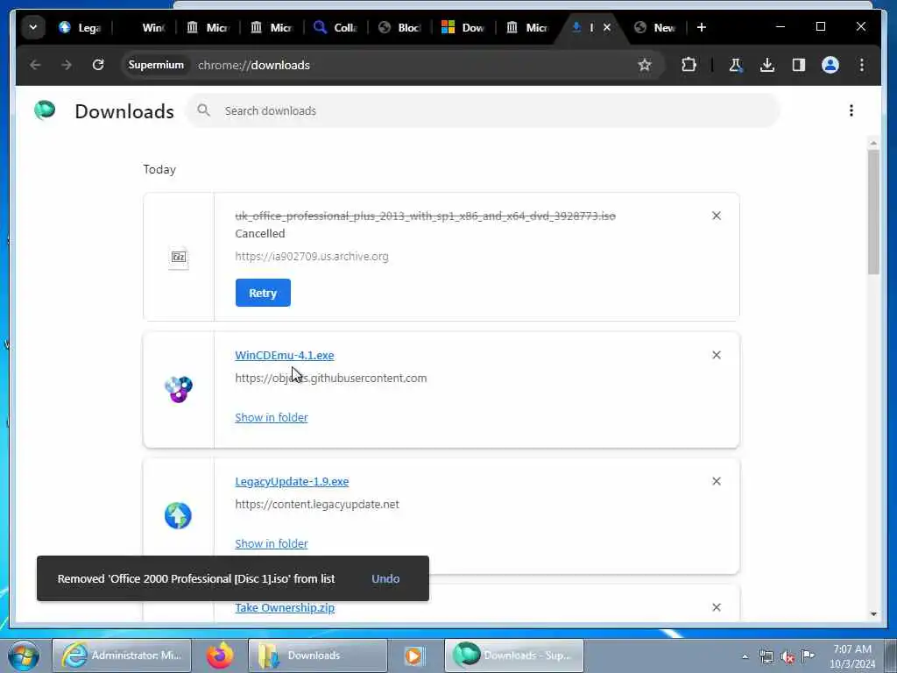Show LegacyUpdate-1.9.exe in folder
Screen dimensions: 897x673
272,543
